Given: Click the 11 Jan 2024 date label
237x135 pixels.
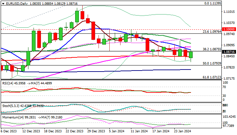Looking at the screenshot, I should click(139, 131).
